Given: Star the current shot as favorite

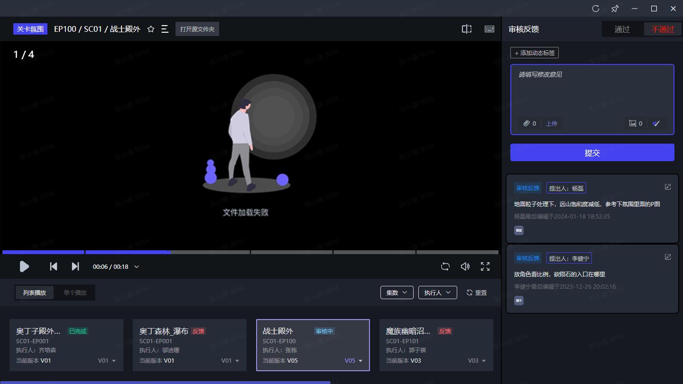Looking at the screenshot, I should [x=151, y=29].
